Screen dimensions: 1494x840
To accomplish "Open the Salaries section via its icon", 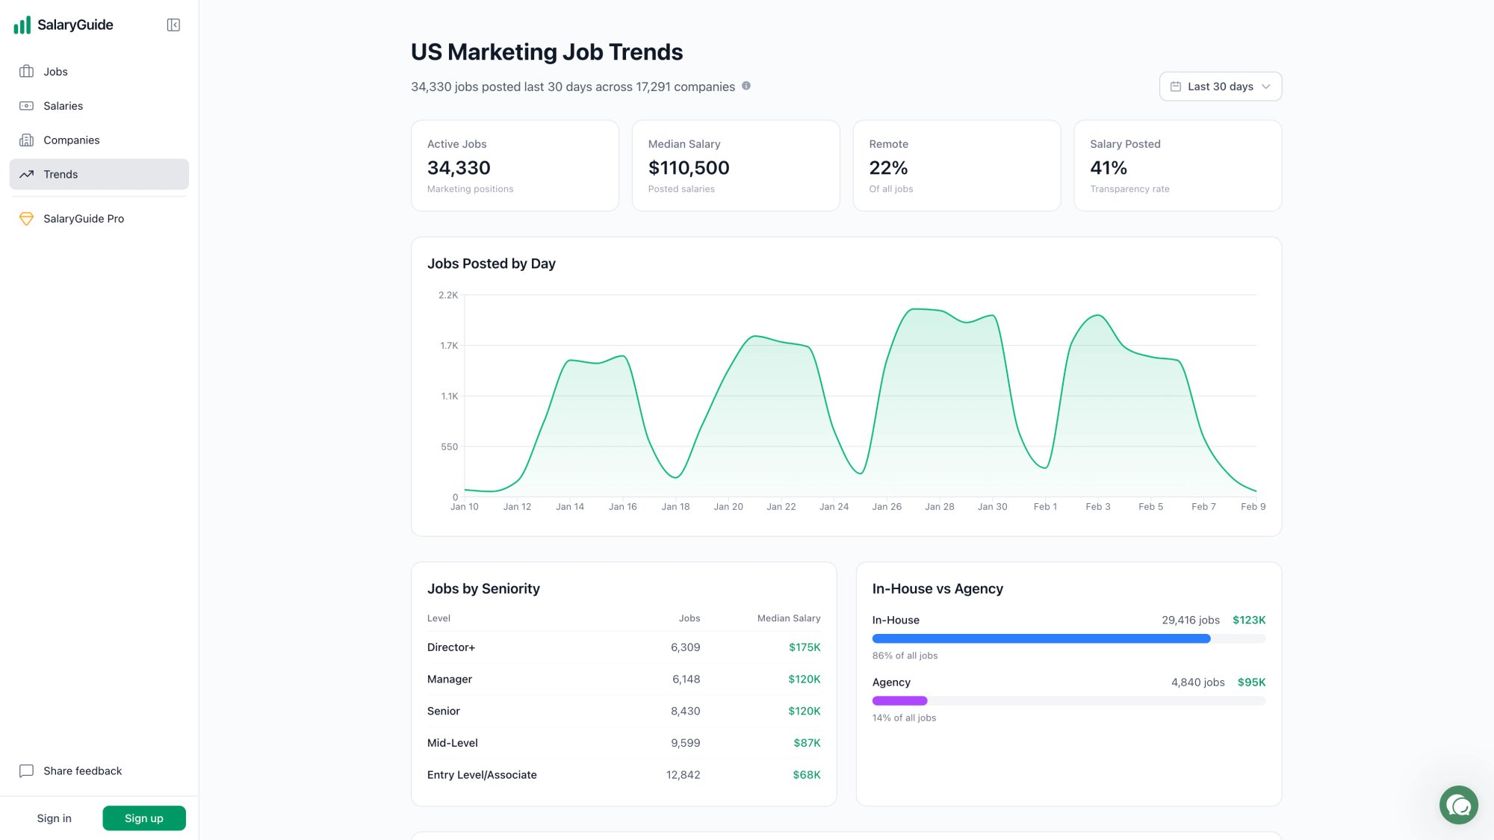I will [x=26, y=105].
